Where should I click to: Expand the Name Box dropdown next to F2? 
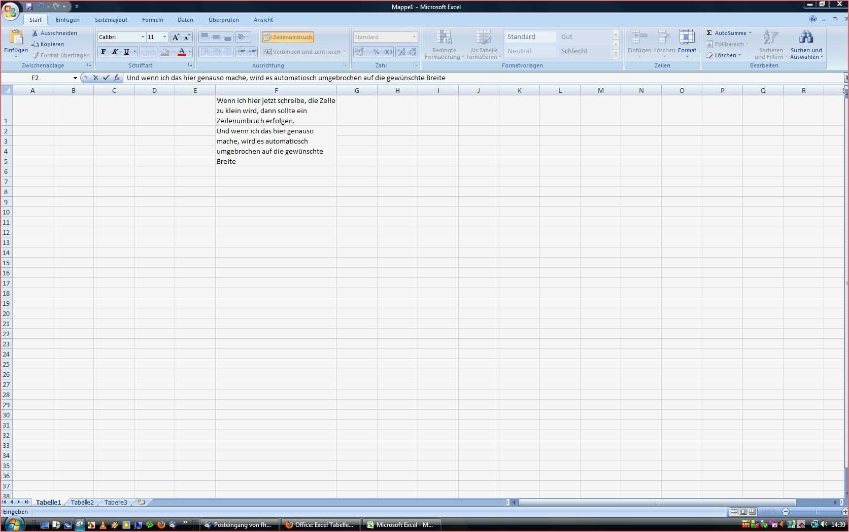75,78
